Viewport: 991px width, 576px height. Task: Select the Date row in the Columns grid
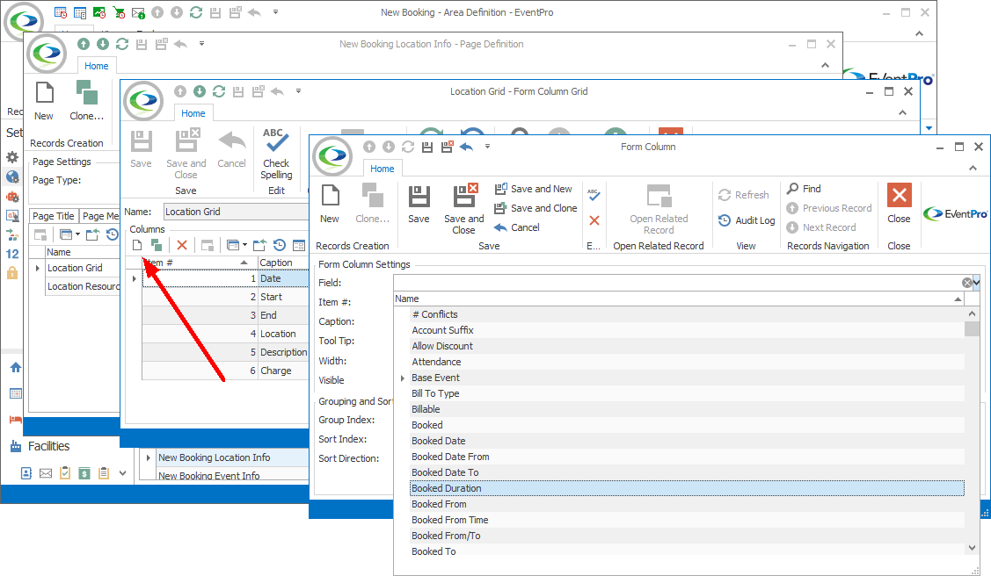pyautogui.click(x=224, y=278)
